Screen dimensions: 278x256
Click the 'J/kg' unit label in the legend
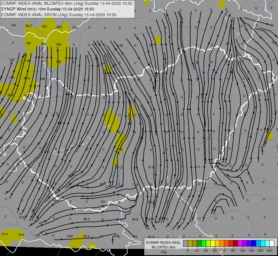click(x=164, y=252)
